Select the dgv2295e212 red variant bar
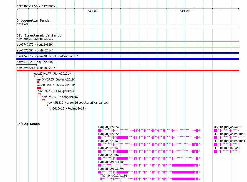247x182 pixels. pyautogui.click(x=128, y=71)
